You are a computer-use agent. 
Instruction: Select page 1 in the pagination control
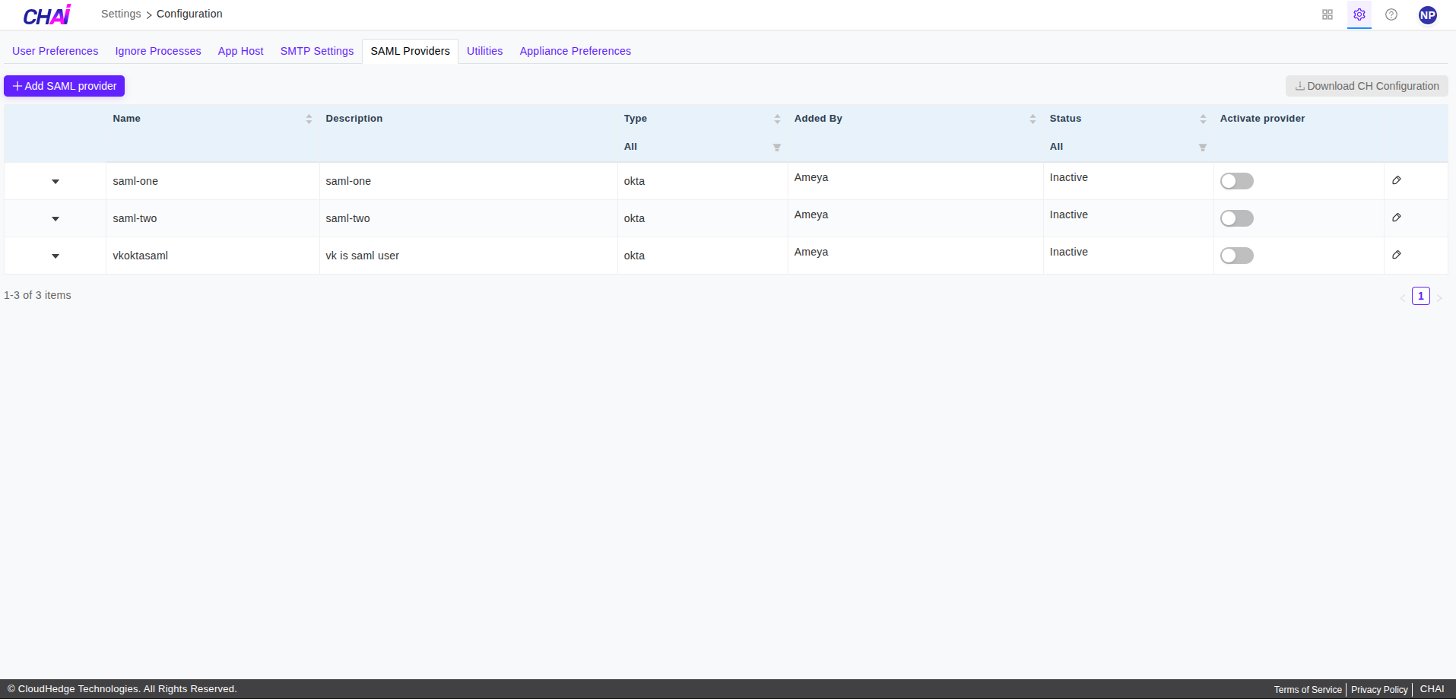[x=1420, y=296]
